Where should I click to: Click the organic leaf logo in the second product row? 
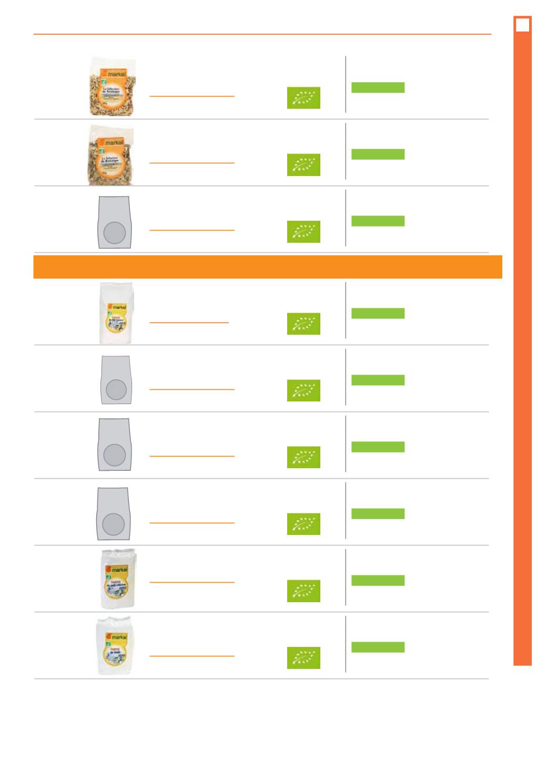tap(303, 164)
